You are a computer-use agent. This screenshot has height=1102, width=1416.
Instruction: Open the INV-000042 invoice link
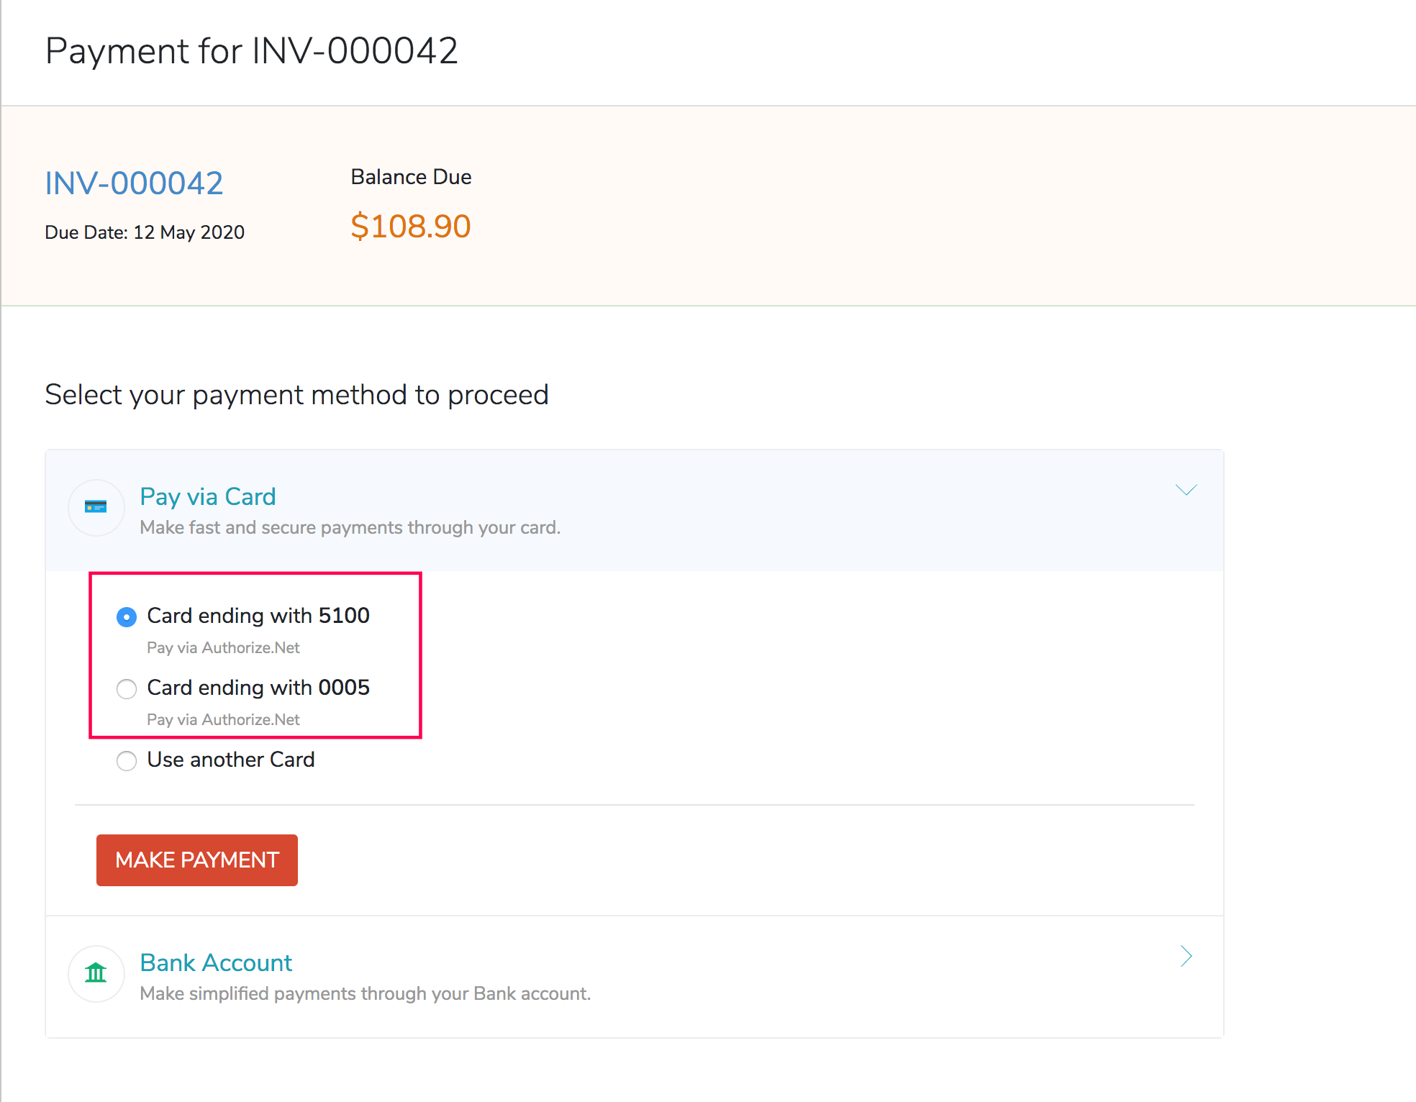click(134, 183)
